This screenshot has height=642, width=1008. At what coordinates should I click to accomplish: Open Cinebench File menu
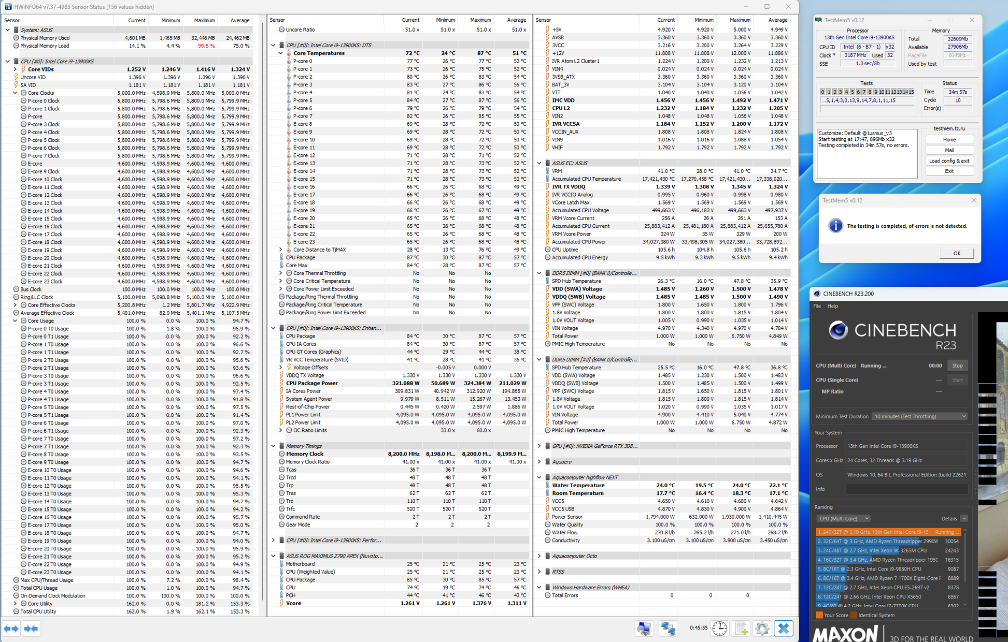click(817, 306)
